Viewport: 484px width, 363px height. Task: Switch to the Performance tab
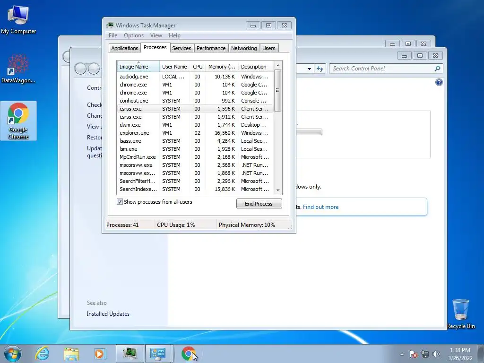(x=211, y=48)
